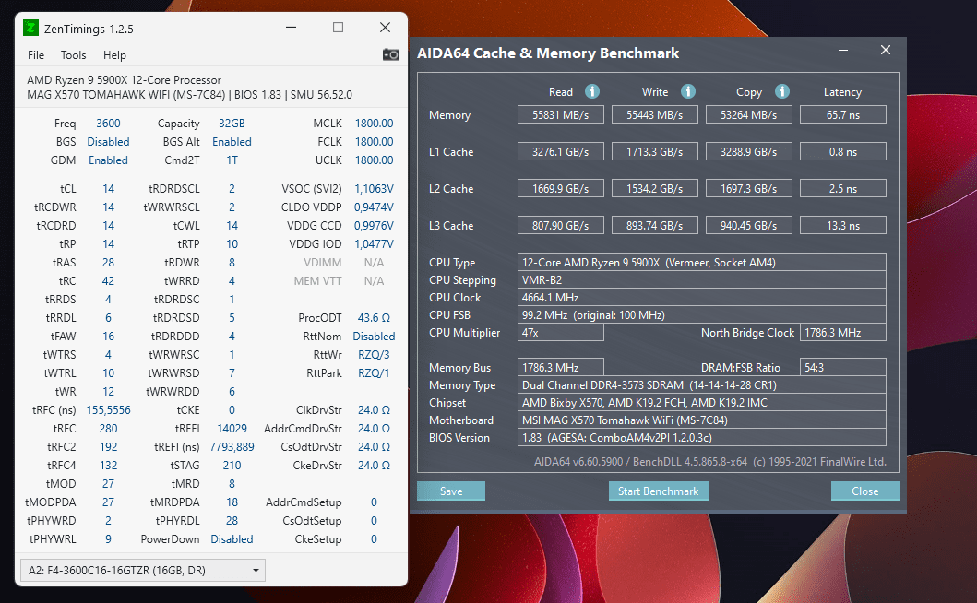Close the ZenTimings window
Viewport: 977px width, 603px height.
point(385,28)
